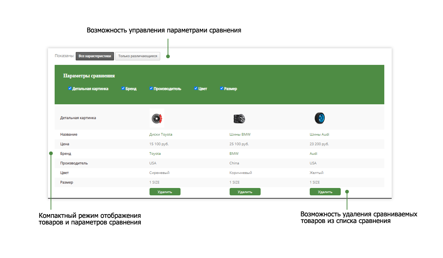443x258 pixels.
Task: Click the 'Производитель' row label in the table
Action: [74, 163]
